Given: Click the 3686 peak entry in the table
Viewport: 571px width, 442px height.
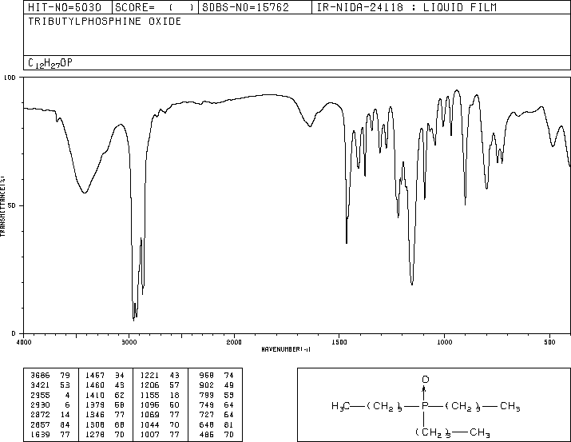Looking at the screenshot, I should (40, 376).
